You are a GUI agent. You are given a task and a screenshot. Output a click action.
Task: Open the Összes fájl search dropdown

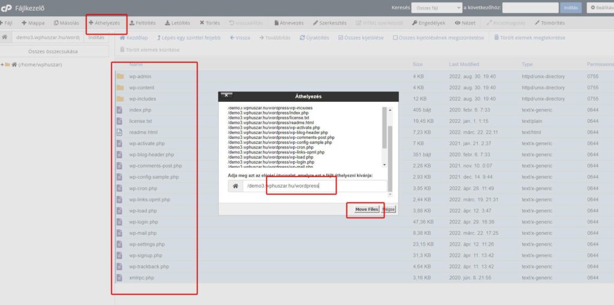(436, 8)
